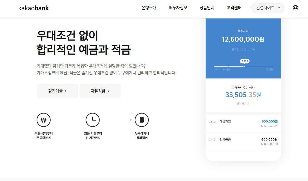Go to 정기예금 product page
The image size is (308, 181).
[57, 91]
